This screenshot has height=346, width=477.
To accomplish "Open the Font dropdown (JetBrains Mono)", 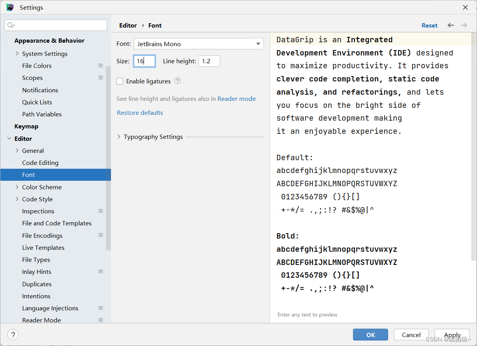I will click(199, 44).
